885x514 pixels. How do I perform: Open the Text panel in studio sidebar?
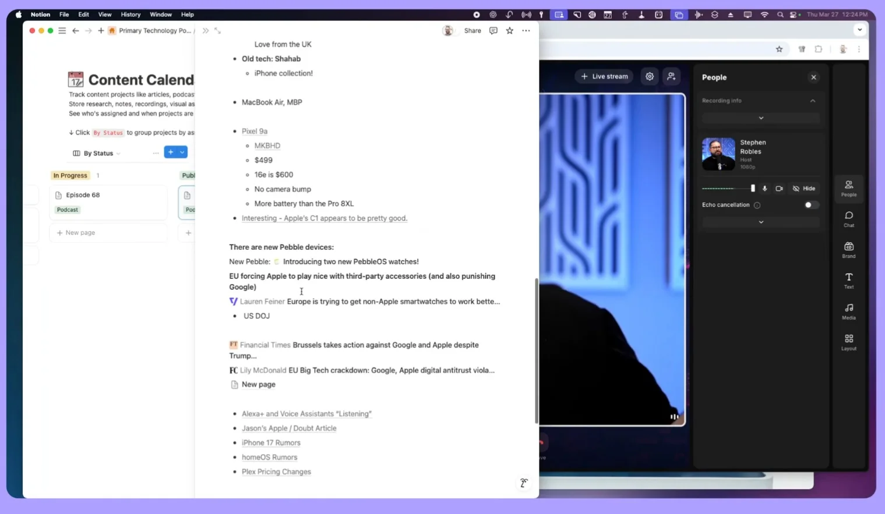[x=849, y=281]
